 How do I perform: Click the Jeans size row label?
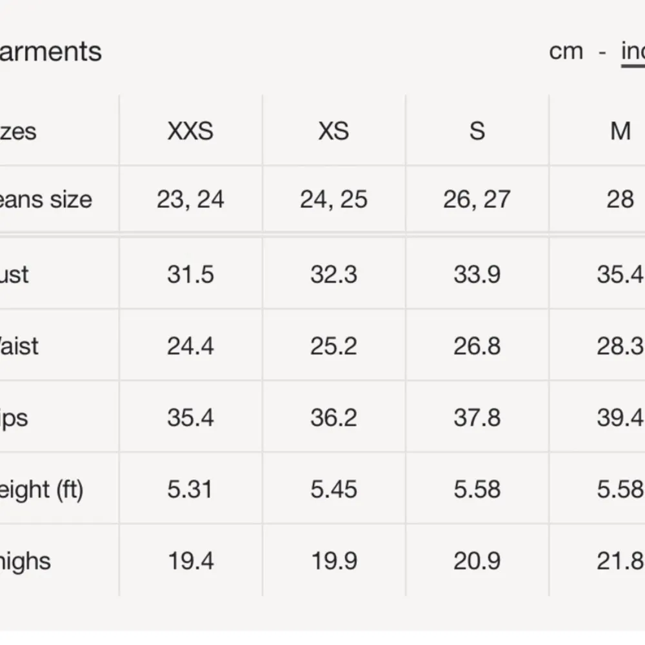45,199
